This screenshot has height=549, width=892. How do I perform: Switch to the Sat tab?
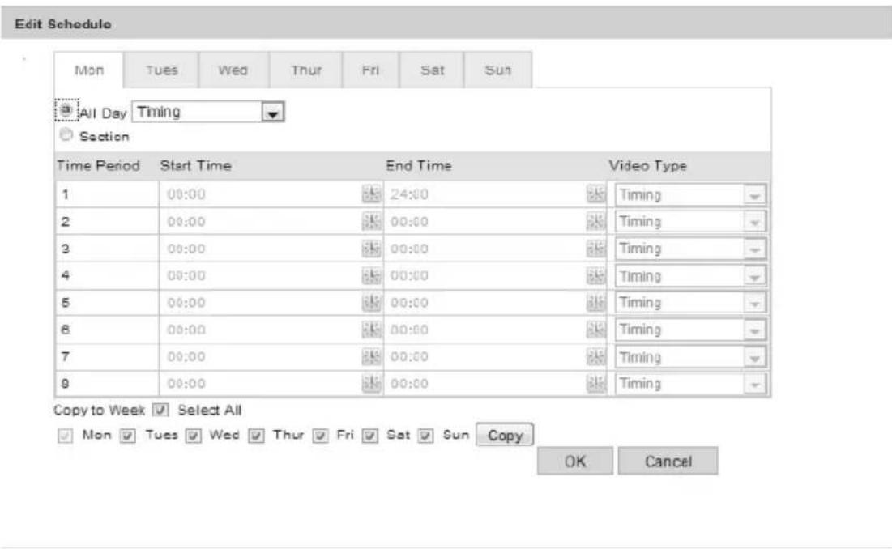(432, 70)
